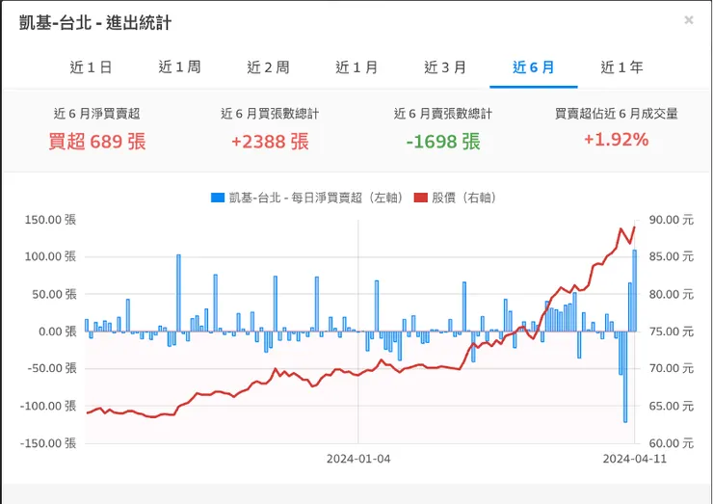This screenshot has width=713, height=504.
Task: Click the last tall bar above 100 張 at 2024-04-11
Action: (x=635, y=290)
